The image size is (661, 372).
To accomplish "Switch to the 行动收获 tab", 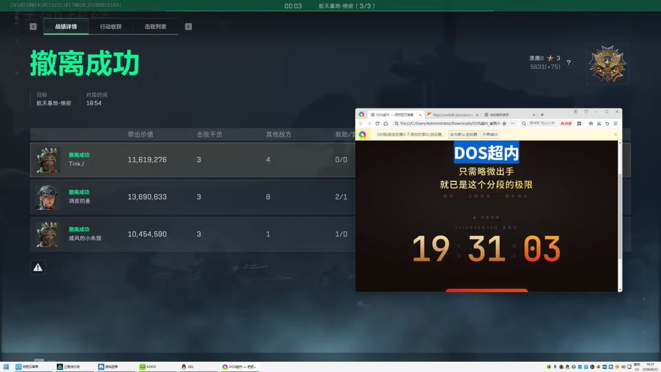I will point(111,26).
